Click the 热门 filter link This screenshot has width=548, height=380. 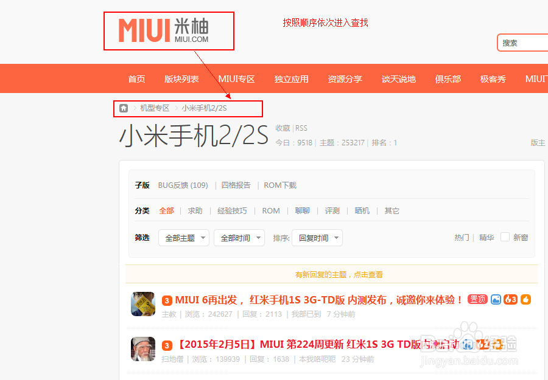(x=462, y=237)
